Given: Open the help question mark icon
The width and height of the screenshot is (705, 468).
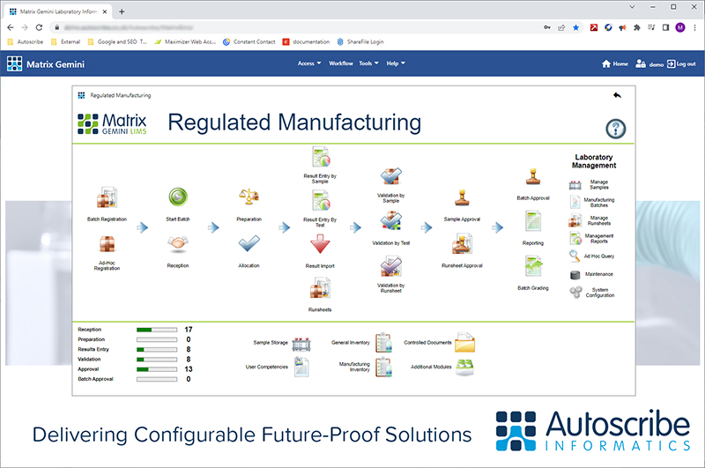Looking at the screenshot, I should click(615, 129).
